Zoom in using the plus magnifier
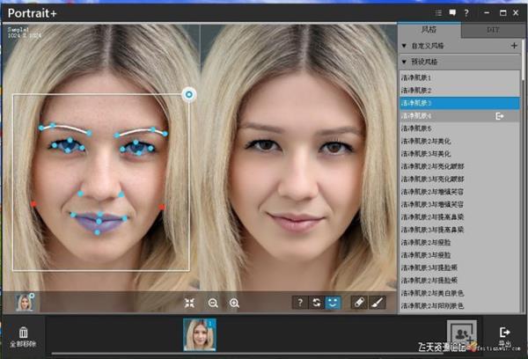 234,302
